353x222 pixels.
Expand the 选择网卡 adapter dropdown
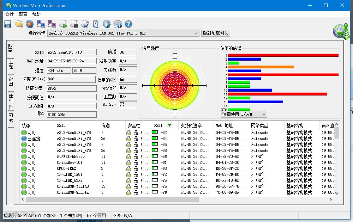(x=196, y=33)
